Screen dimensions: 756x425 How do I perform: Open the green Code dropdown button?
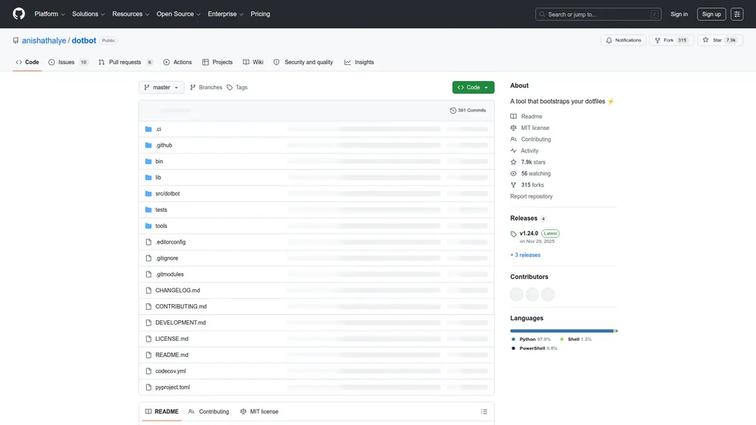point(473,87)
